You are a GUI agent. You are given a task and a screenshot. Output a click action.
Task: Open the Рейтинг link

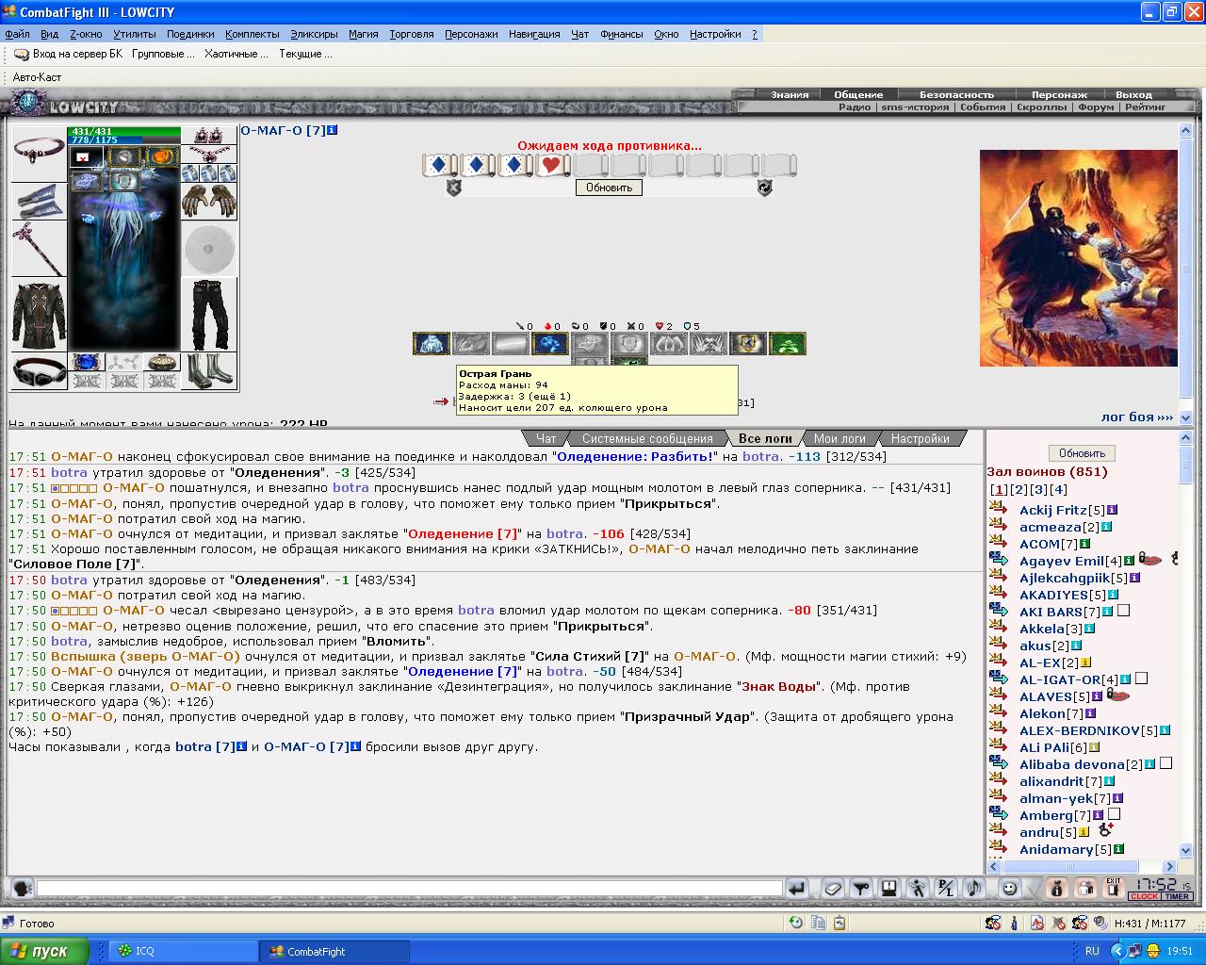coord(1146,107)
